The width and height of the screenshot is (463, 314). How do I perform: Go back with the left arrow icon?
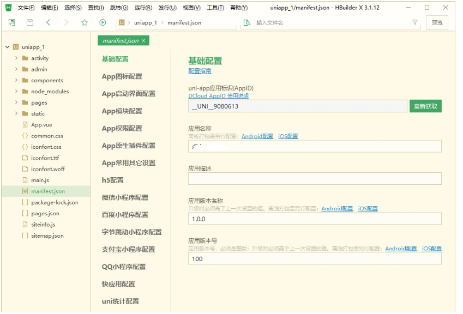[x=48, y=22]
